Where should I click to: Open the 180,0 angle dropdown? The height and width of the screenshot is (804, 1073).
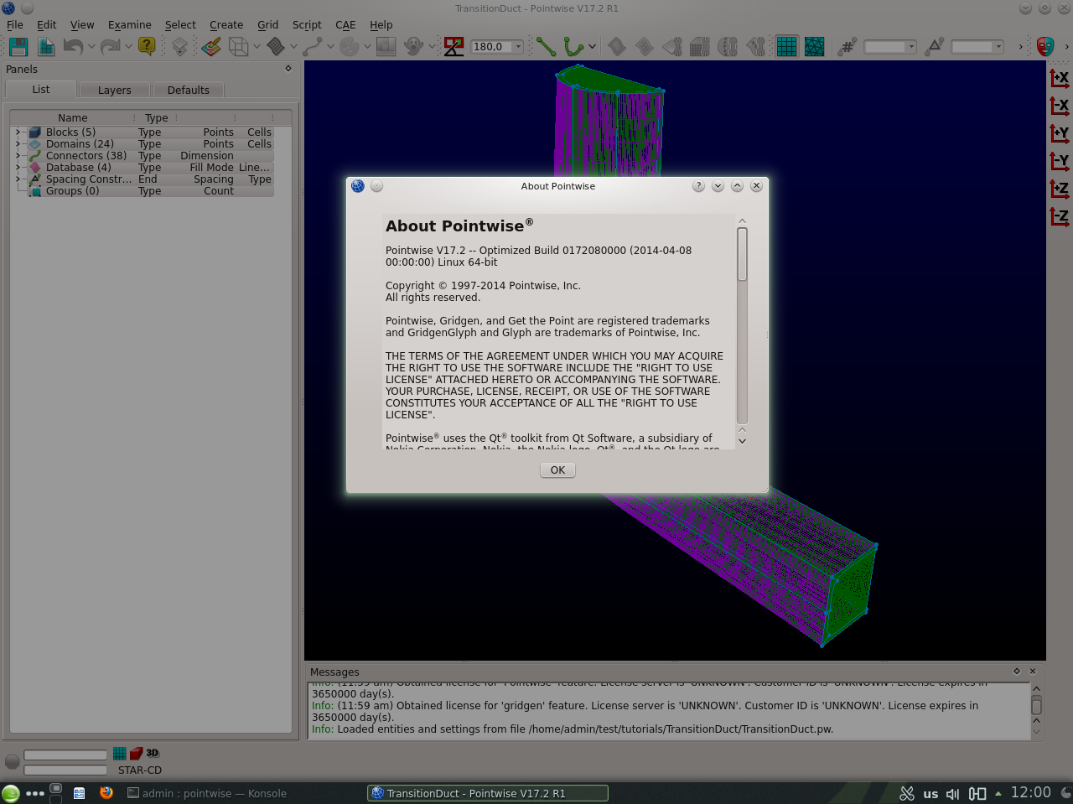pos(518,47)
